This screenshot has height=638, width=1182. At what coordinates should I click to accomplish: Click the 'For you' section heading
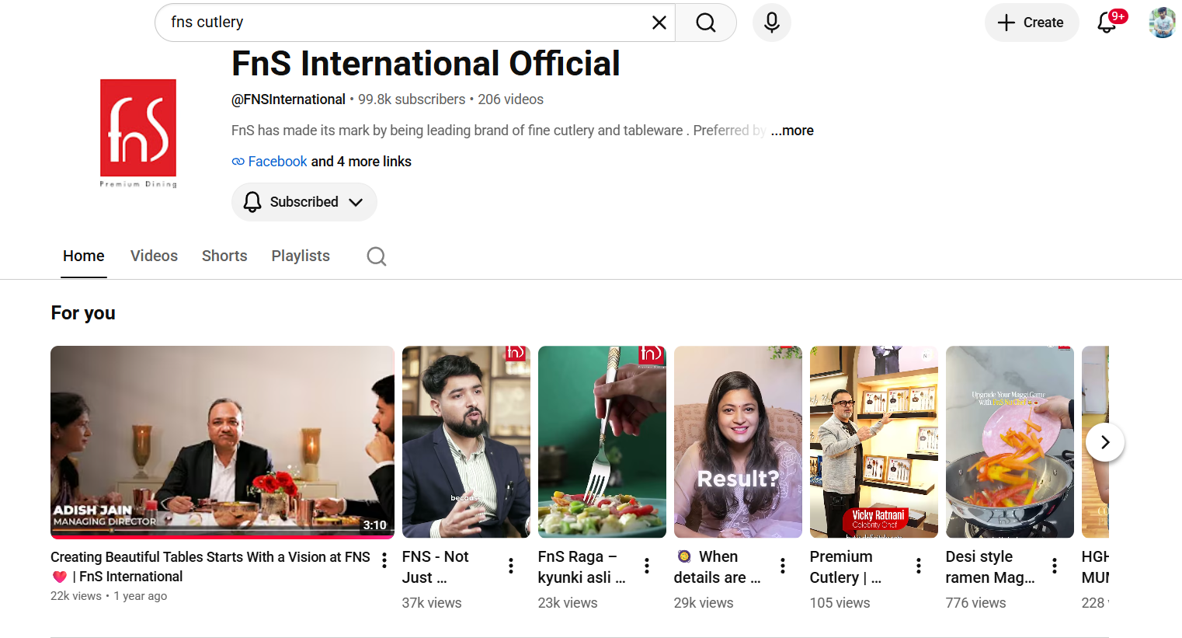[x=83, y=313]
